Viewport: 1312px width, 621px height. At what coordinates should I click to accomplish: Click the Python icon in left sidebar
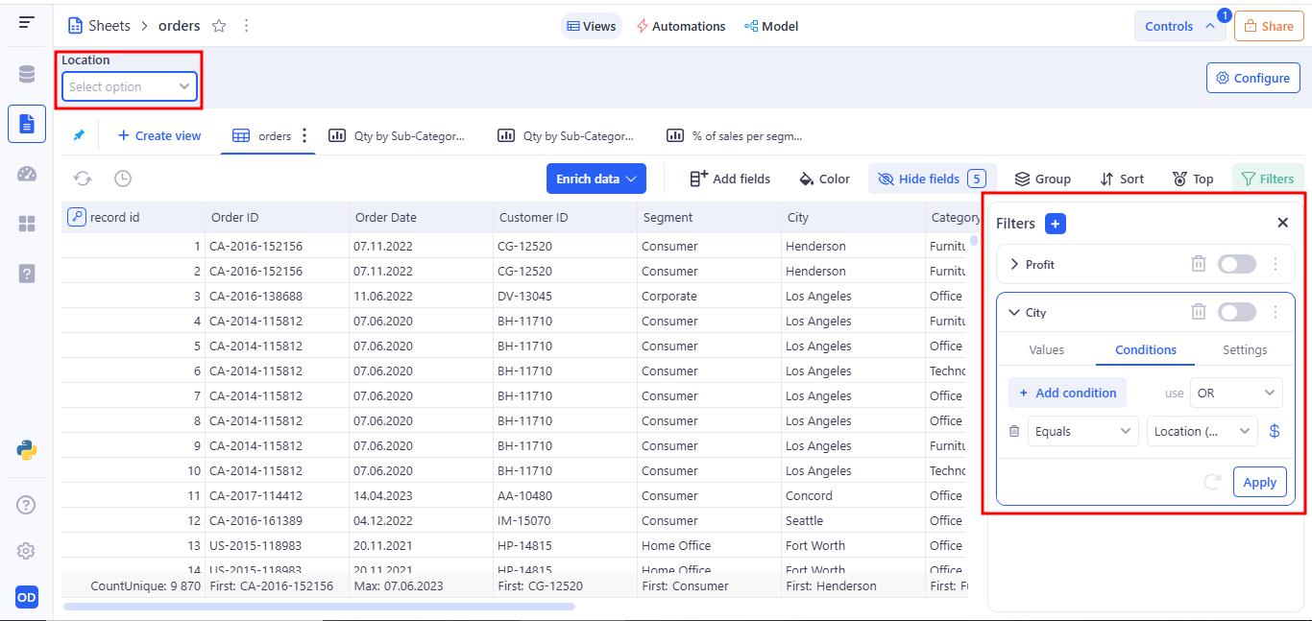tap(27, 450)
